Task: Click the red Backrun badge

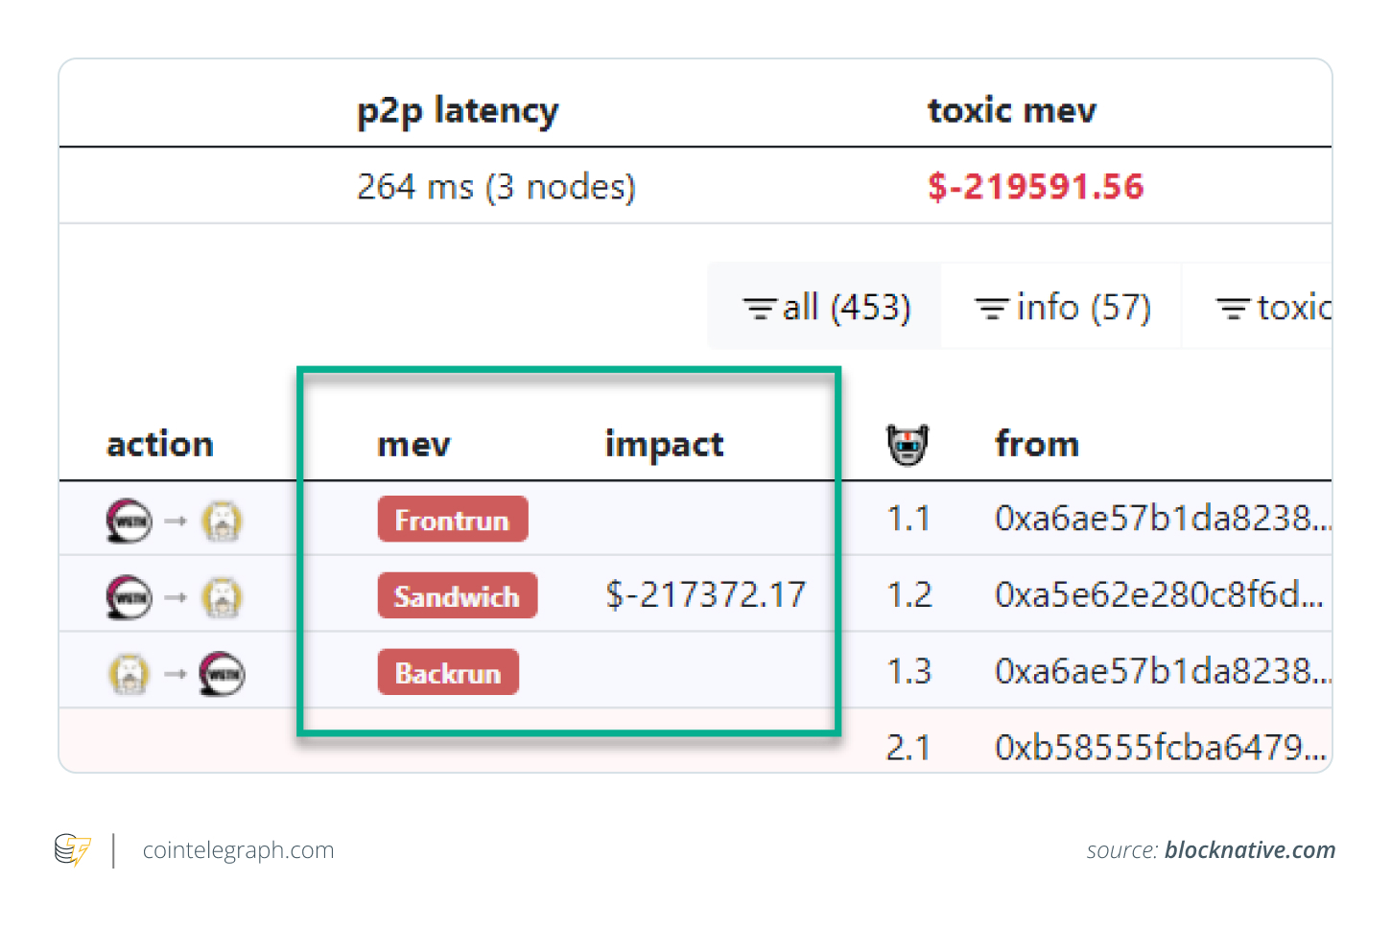Action: tap(448, 673)
